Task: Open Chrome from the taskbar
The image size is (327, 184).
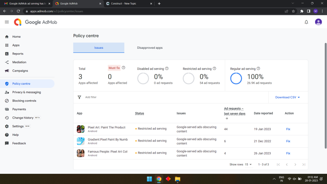Action: click(x=159, y=179)
